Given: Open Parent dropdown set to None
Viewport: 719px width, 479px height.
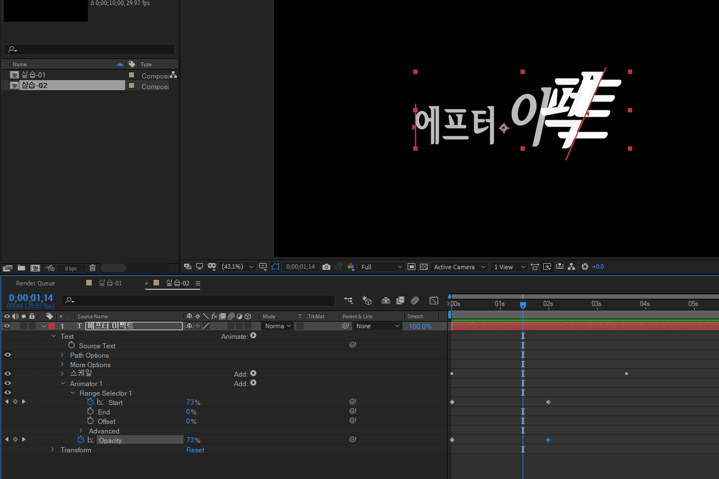Looking at the screenshot, I should [x=377, y=326].
